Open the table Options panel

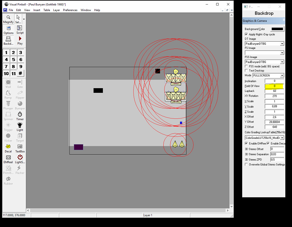tap(8, 30)
